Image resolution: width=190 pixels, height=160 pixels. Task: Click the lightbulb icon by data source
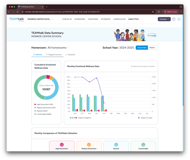point(132,66)
